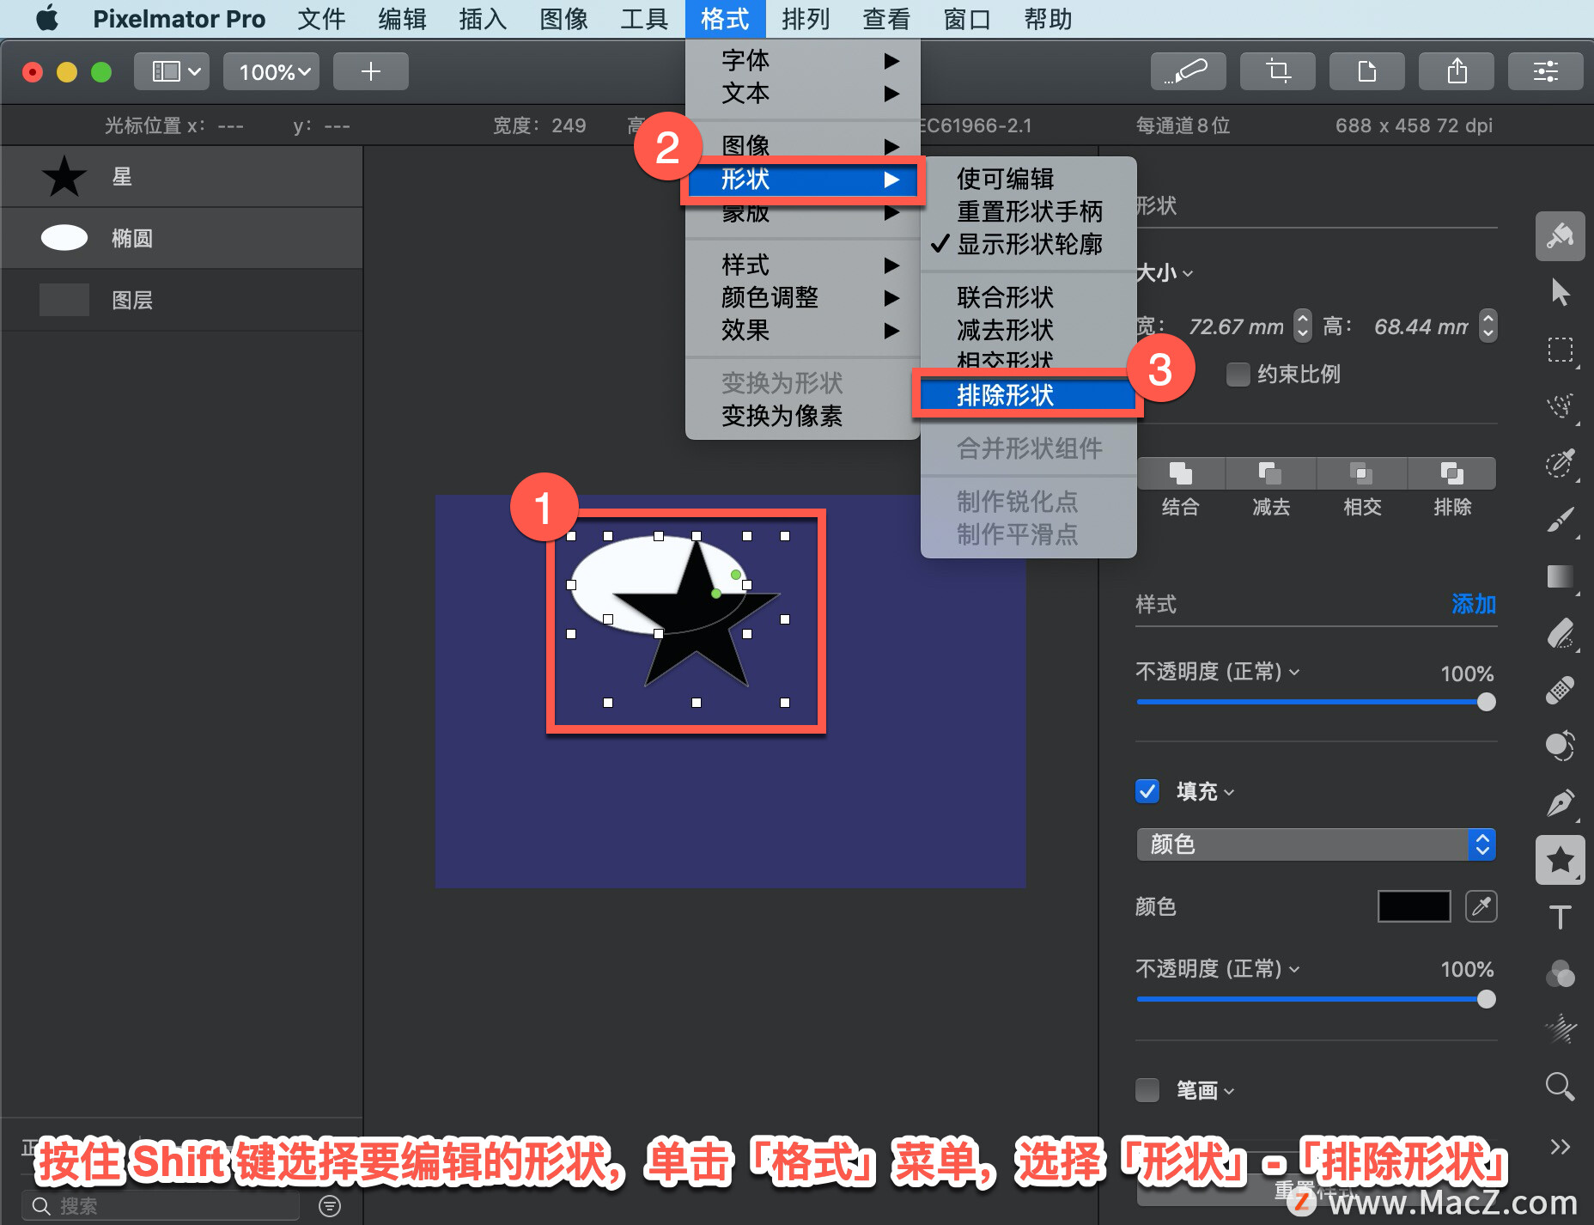The width and height of the screenshot is (1594, 1225).
Task: Select the Zoom magnifier tool
Action: pos(1560,1087)
